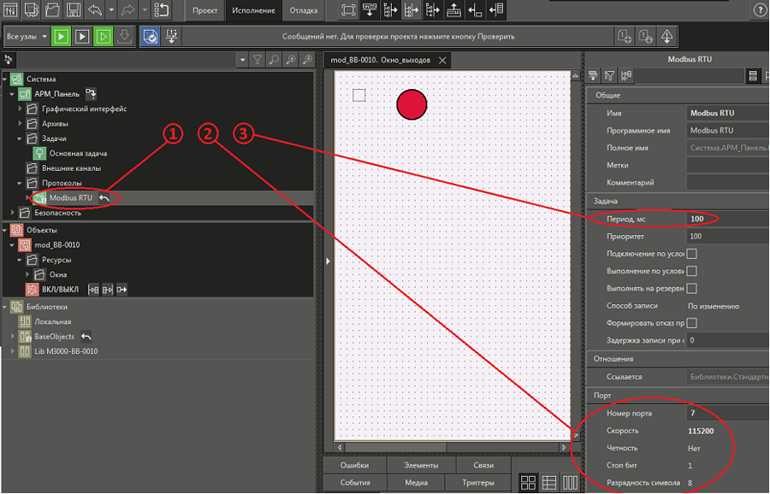Click the project Check button icon
This screenshot has width=770, height=494.
click(x=150, y=37)
